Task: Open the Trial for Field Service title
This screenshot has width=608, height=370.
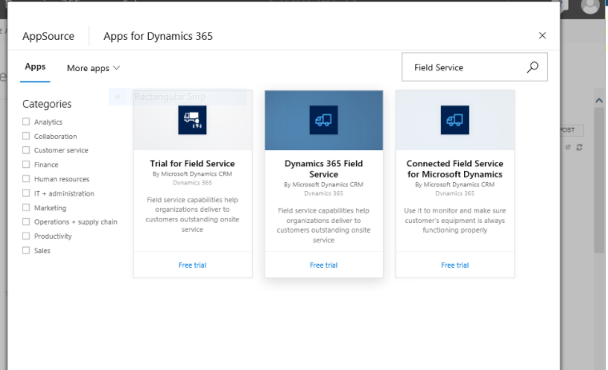Action: [x=192, y=164]
